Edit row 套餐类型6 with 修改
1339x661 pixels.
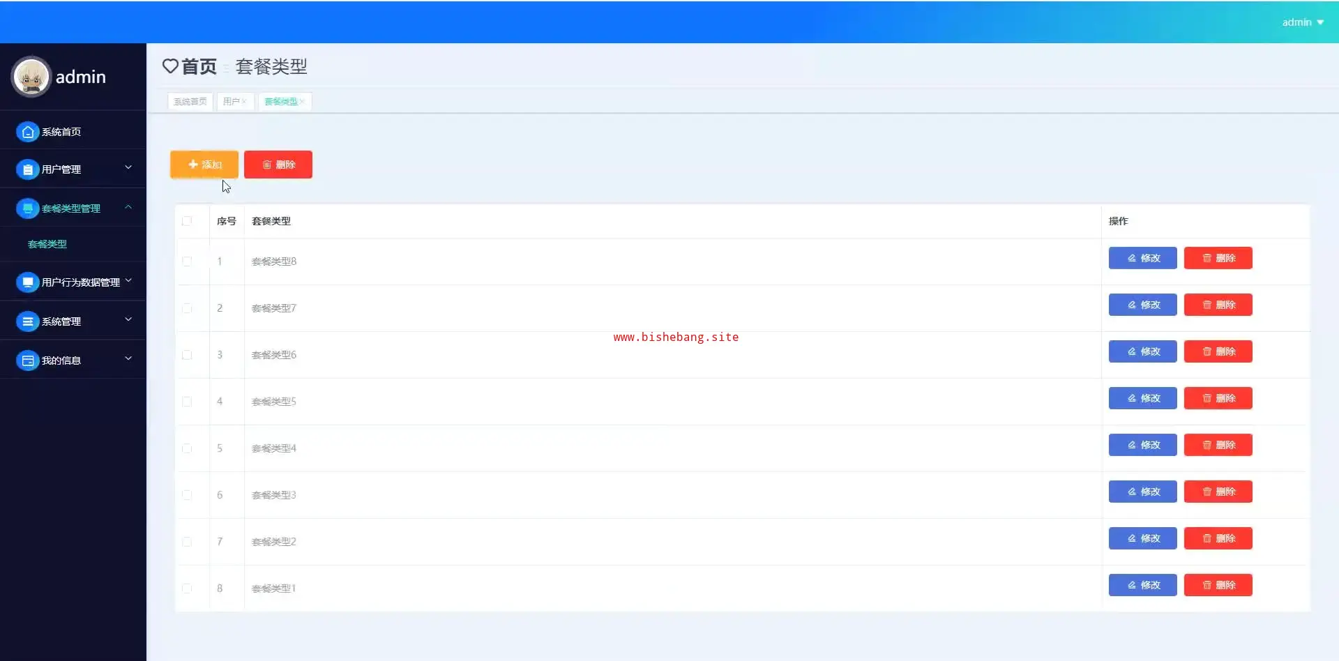(x=1143, y=351)
